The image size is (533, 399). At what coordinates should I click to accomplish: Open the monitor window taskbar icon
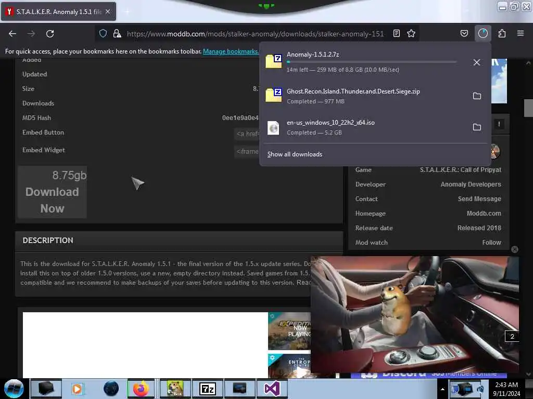(239, 389)
